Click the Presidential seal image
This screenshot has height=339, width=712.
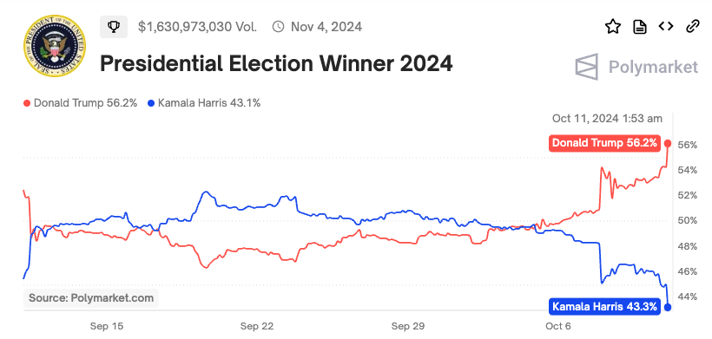[x=55, y=45]
